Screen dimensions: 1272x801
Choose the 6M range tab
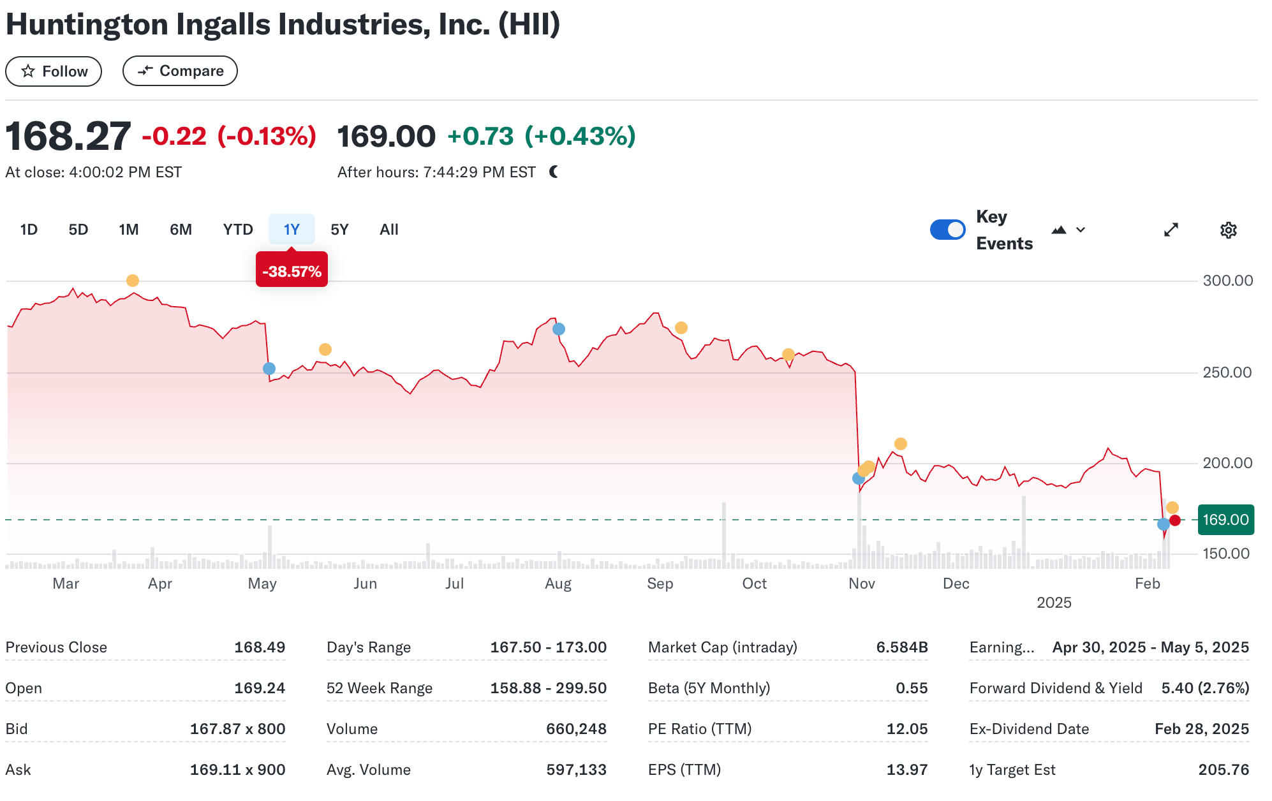(x=181, y=230)
